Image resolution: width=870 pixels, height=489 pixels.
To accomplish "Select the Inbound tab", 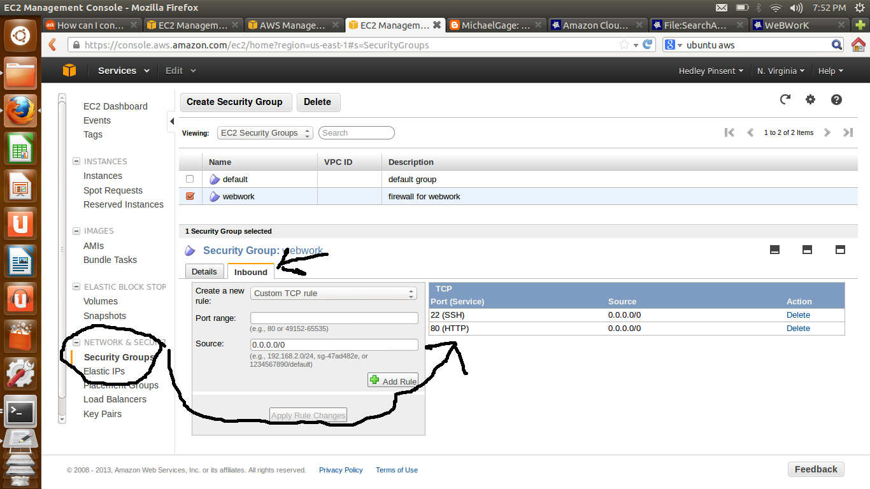I will 251,272.
